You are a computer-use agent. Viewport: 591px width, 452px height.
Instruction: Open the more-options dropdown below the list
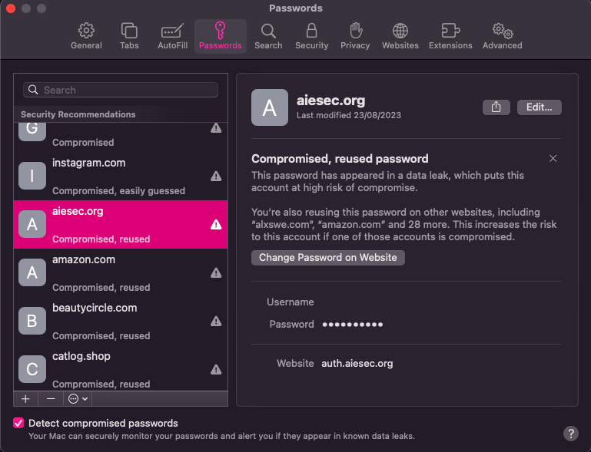78,399
